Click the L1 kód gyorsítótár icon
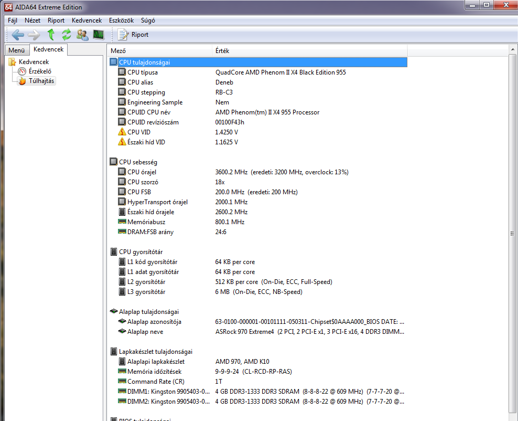 122,261
